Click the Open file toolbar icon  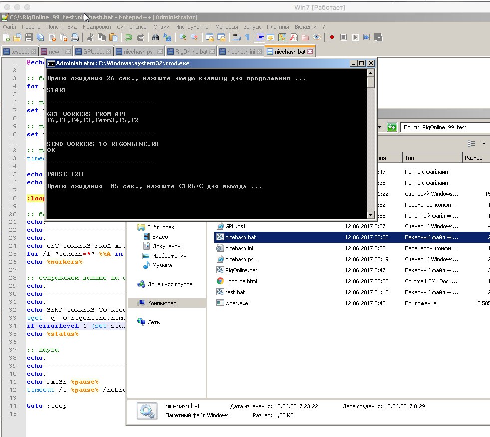pyautogui.click(x=17, y=37)
